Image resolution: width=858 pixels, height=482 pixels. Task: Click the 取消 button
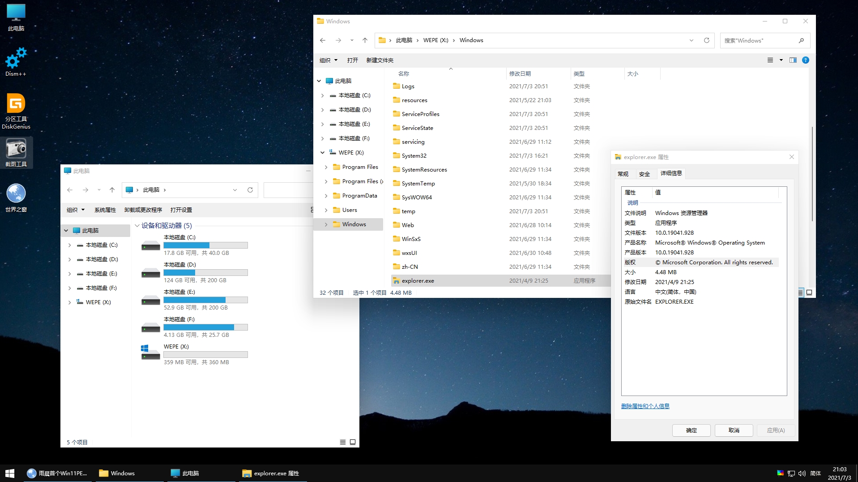(734, 430)
